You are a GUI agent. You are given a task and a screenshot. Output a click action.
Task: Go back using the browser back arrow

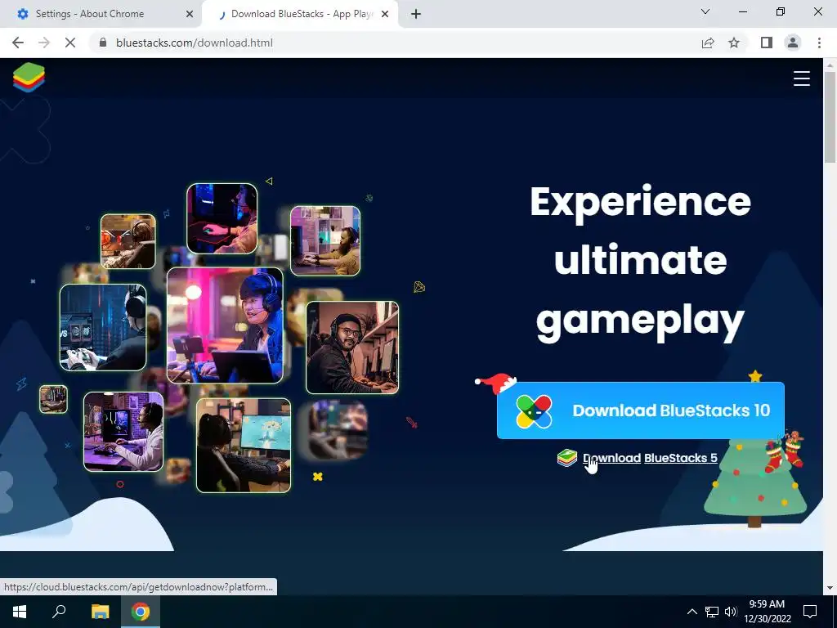click(18, 43)
